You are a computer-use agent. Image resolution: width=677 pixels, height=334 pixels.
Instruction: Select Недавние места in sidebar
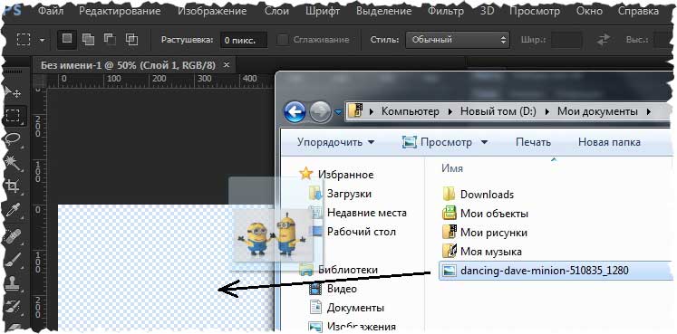click(x=367, y=213)
